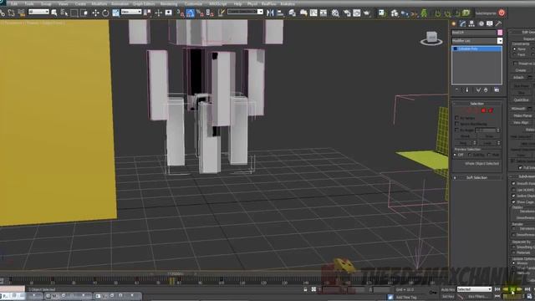535x301 pixels.
Task: Select None constraints radio button
Action: pyautogui.click(x=515, y=49)
